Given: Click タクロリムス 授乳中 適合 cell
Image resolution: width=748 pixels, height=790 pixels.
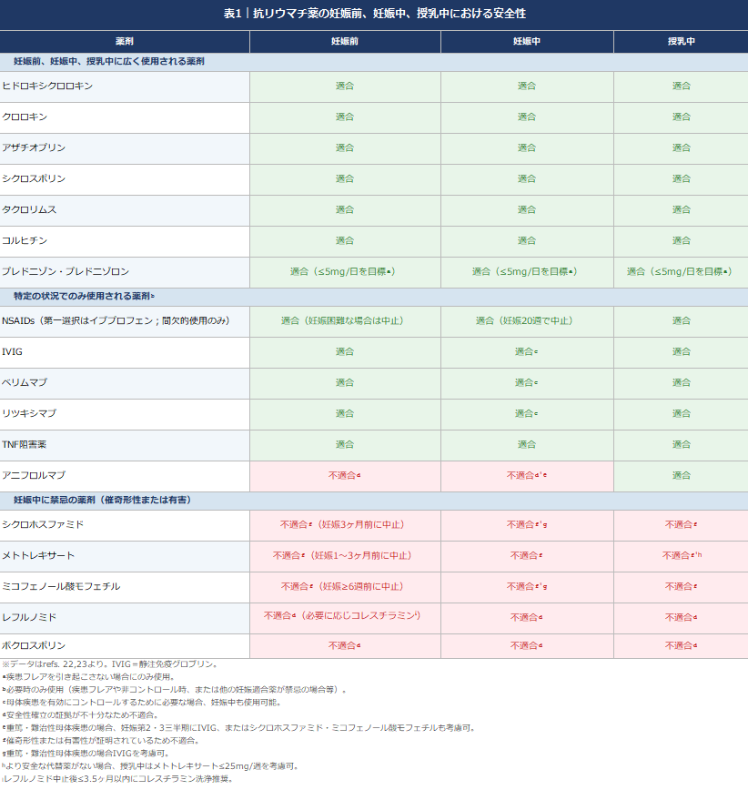Looking at the screenshot, I should (681, 209).
